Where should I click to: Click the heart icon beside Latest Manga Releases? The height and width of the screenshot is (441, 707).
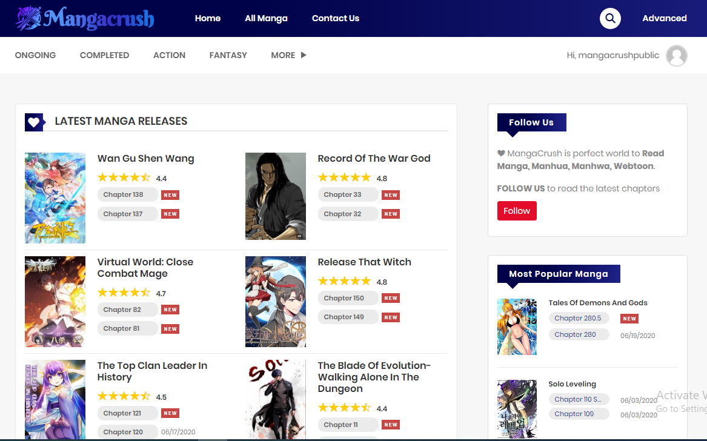(x=35, y=122)
